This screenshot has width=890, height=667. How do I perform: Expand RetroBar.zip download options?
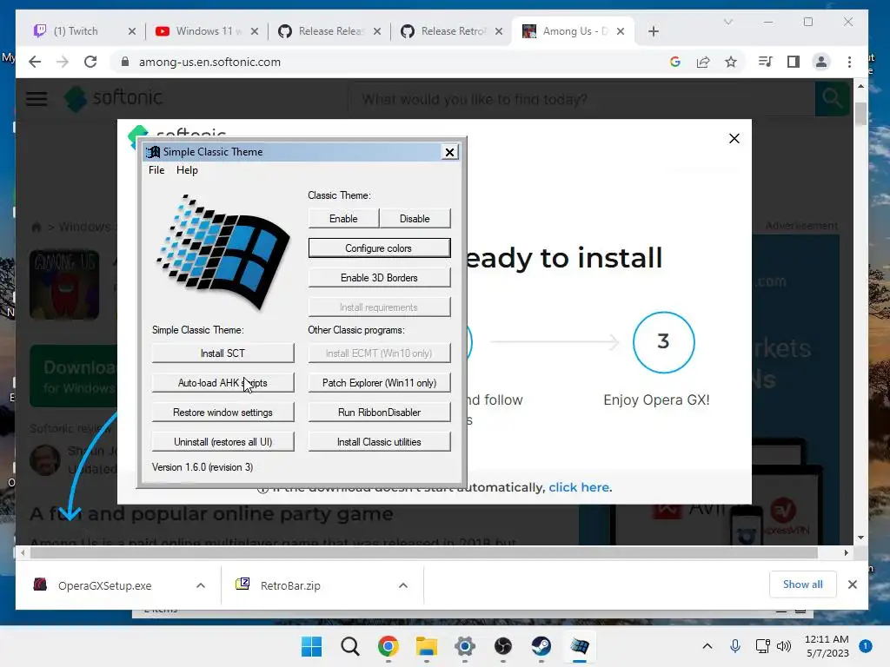[x=403, y=585]
